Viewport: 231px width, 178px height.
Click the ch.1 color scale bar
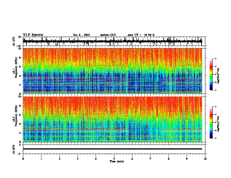point(211,74)
